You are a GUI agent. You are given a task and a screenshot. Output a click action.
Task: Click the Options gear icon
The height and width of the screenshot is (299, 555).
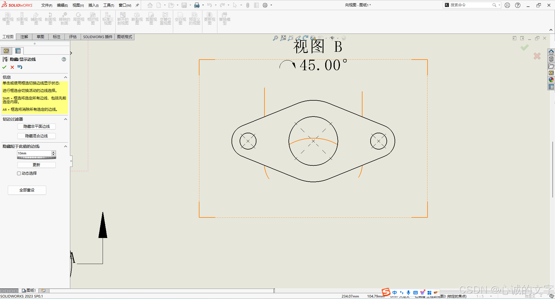click(x=265, y=5)
